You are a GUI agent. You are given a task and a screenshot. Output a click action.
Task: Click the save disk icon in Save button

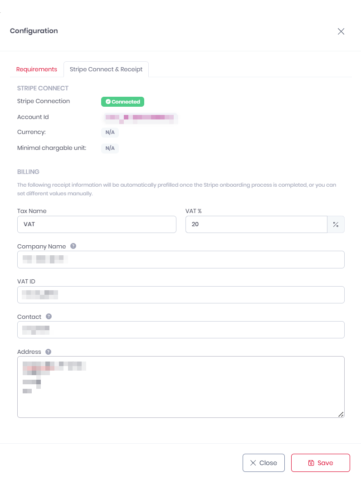[x=310, y=462]
